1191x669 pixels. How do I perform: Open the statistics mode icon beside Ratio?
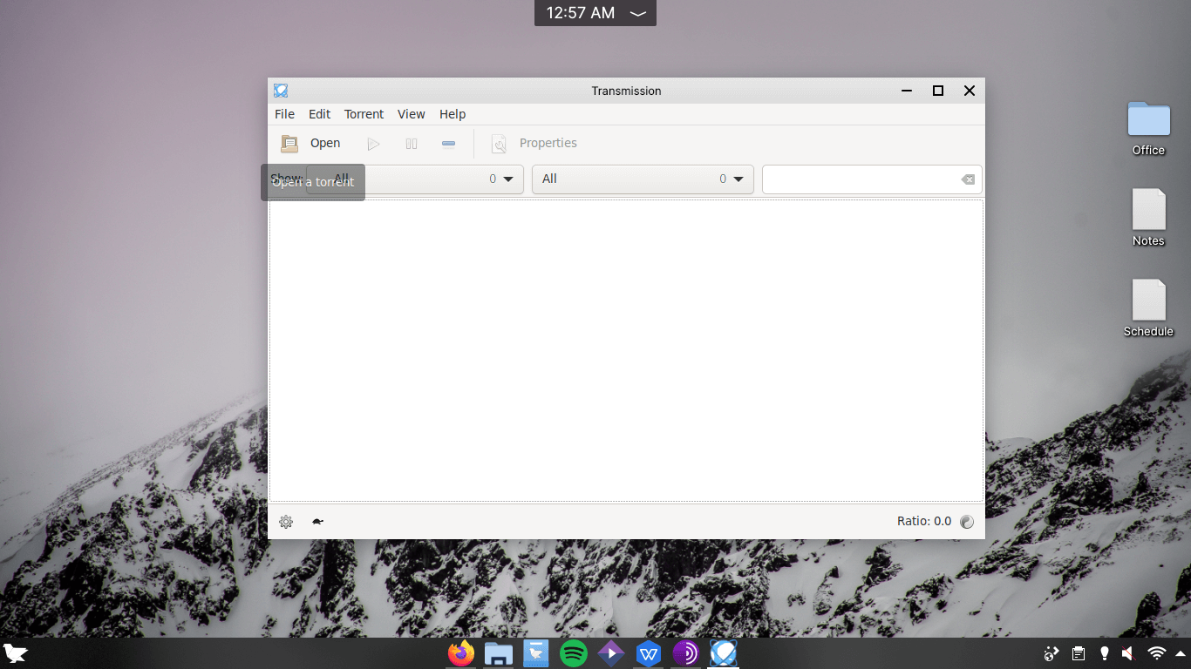point(967,522)
